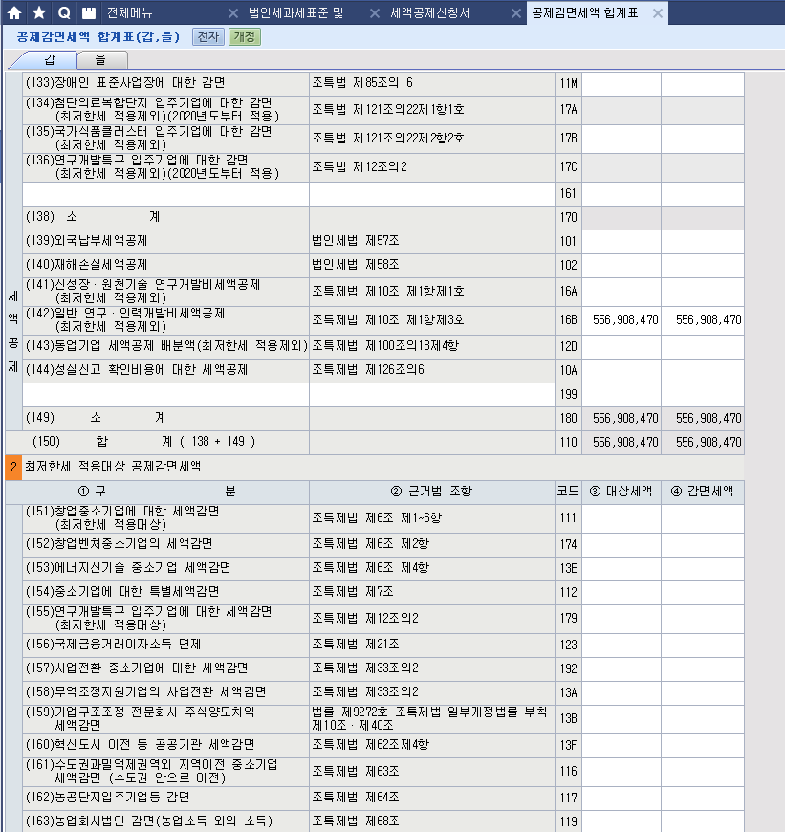Switch to 법인세과세표준 및 tab

click(296, 12)
